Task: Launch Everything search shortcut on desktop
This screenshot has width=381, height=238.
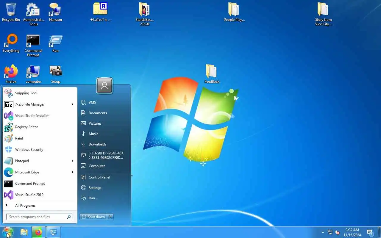Action: [11, 43]
